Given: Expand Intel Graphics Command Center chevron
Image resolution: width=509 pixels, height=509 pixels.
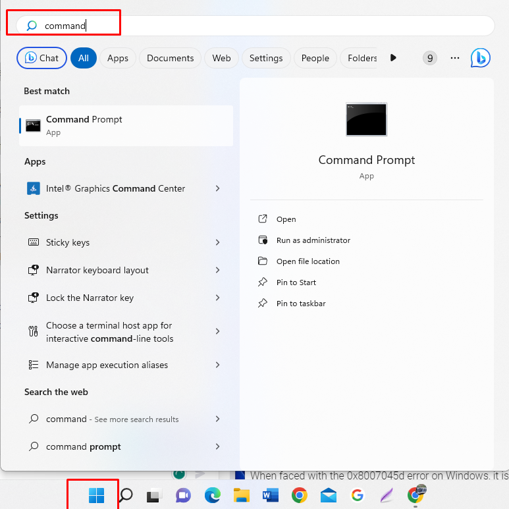Looking at the screenshot, I should point(217,188).
